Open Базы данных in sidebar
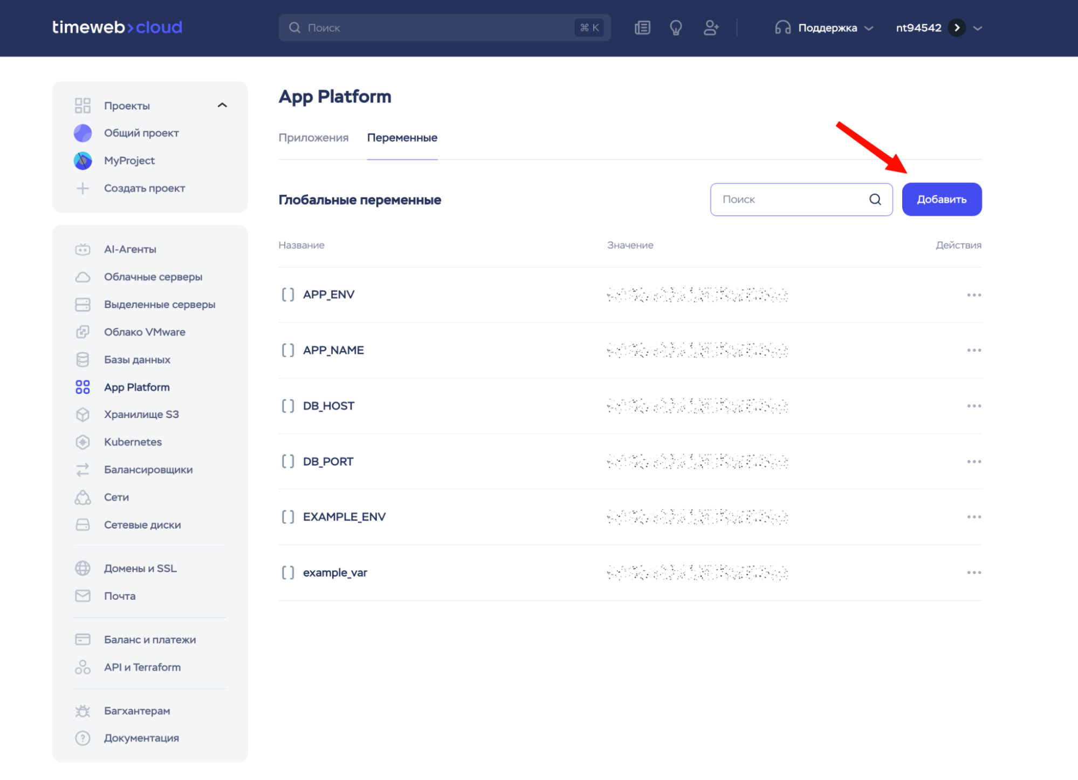Screen dimensions: 1078x780 [137, 359]
